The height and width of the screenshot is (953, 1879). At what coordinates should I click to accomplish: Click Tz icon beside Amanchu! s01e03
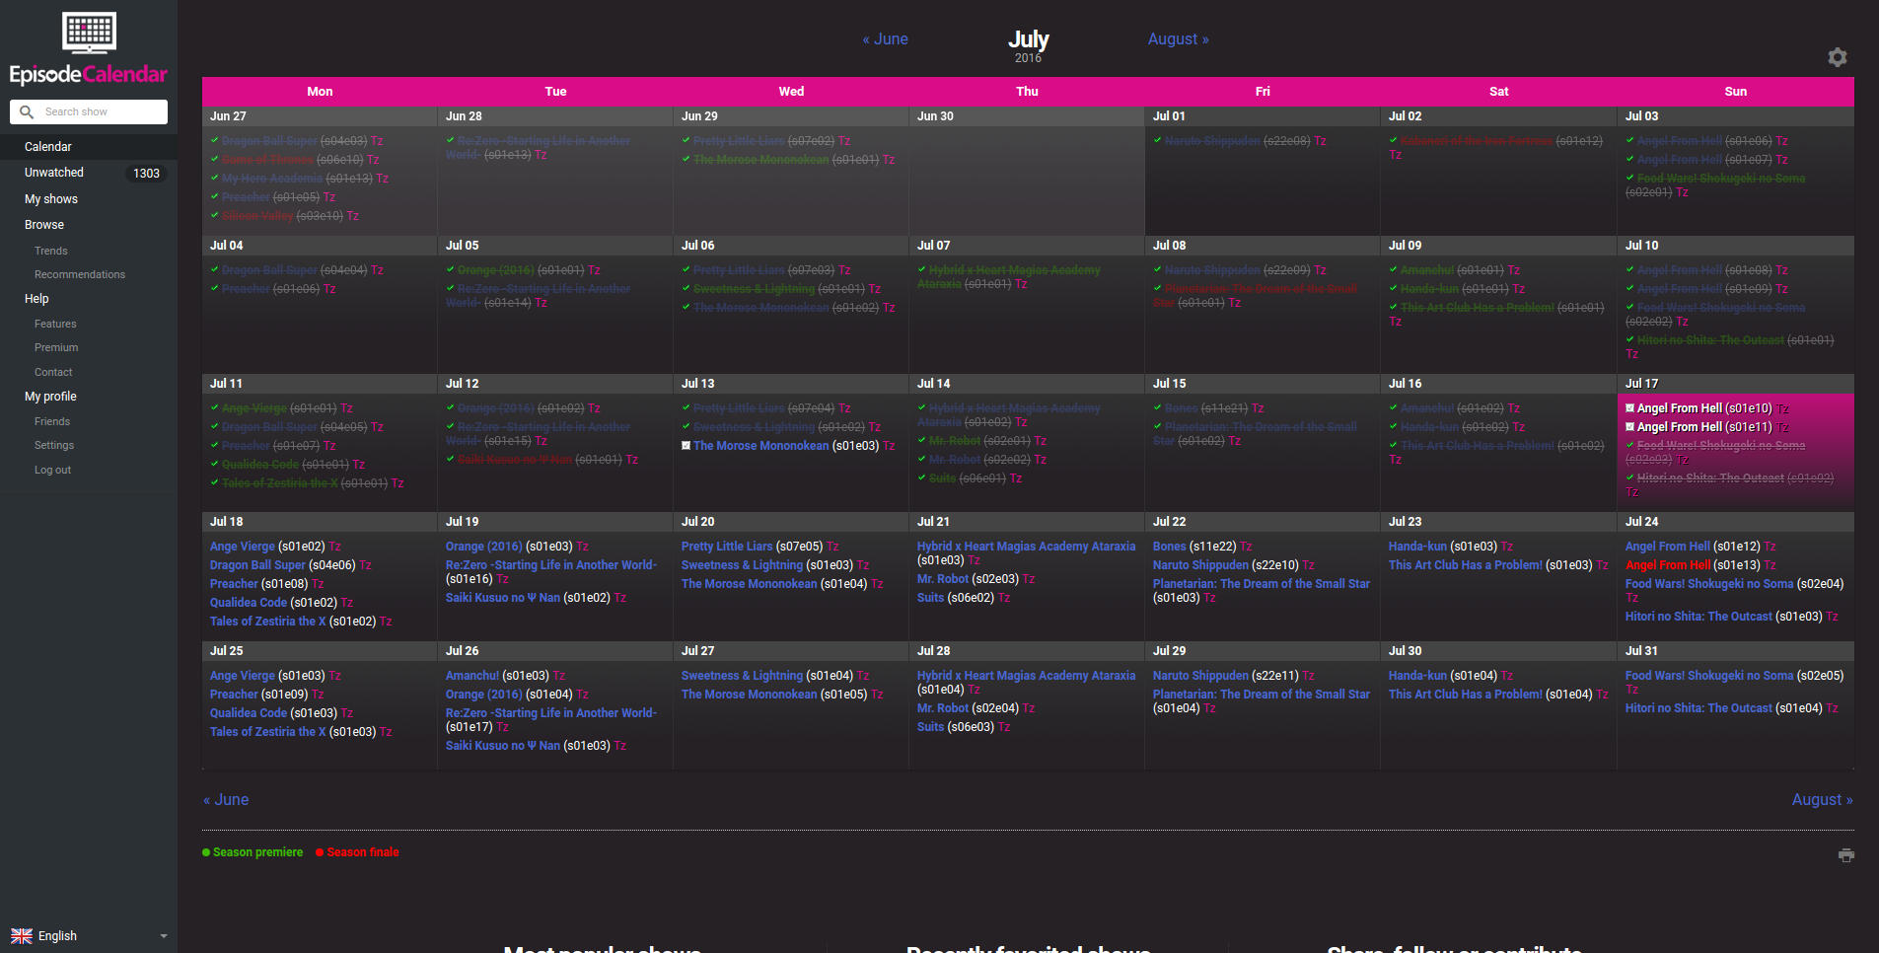click(559, 676)
